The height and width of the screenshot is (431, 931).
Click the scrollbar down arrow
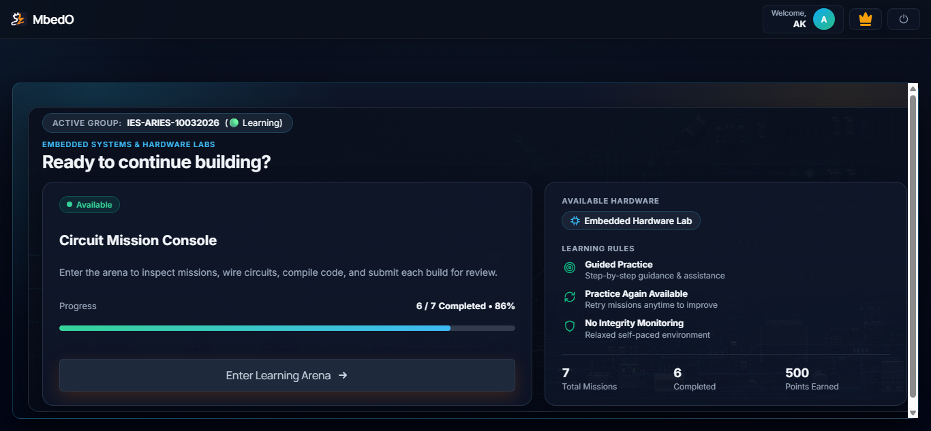tap(913, 413)
